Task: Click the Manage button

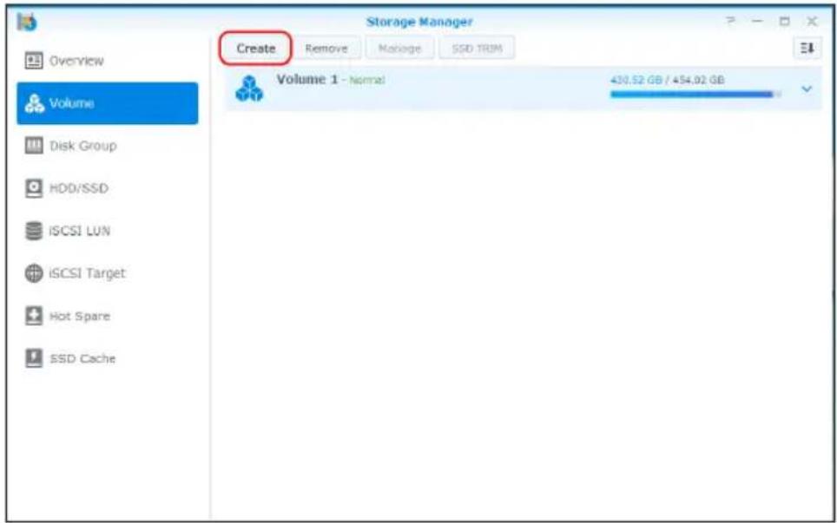Action: [x=399, y=49]
